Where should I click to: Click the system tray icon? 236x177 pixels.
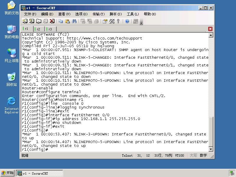(232, 173)
